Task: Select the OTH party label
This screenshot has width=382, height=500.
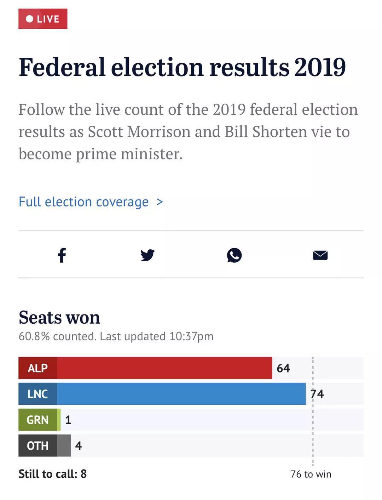Action: click(x=38, y=445)
